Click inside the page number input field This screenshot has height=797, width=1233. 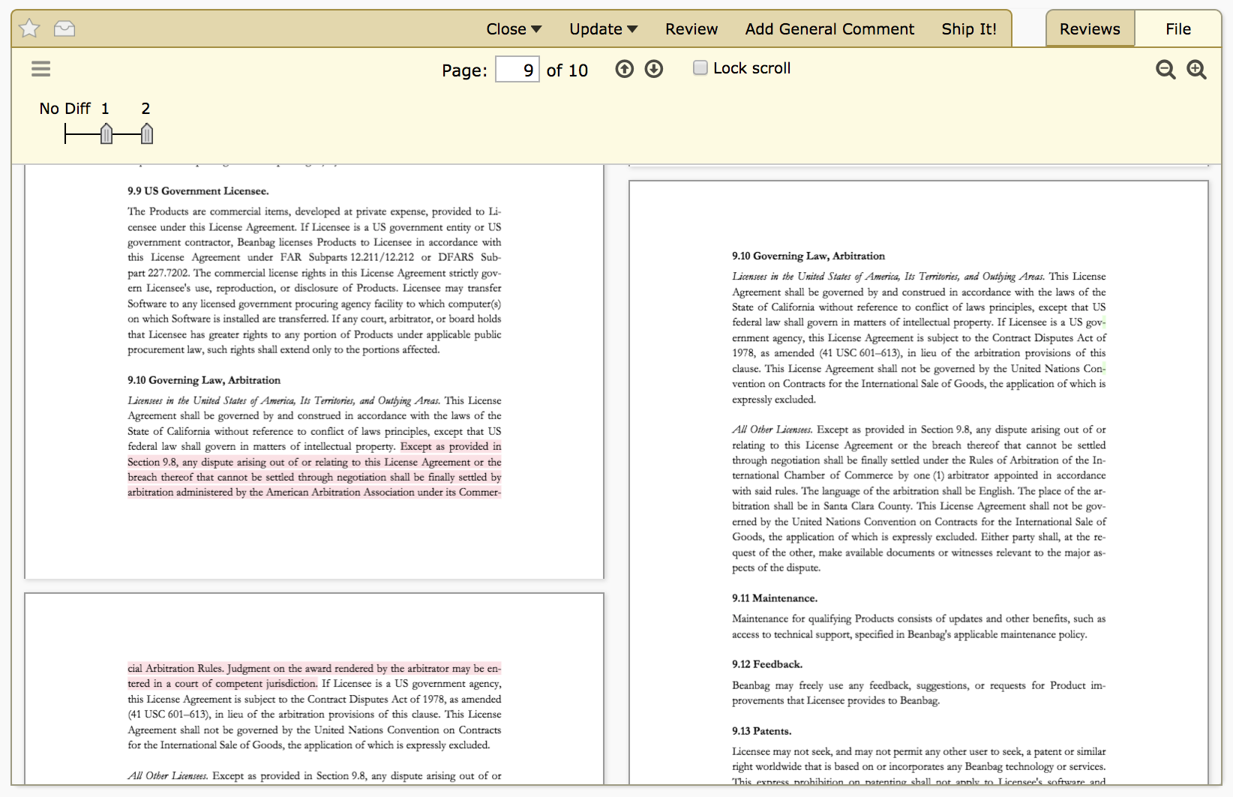coord(517,69)
